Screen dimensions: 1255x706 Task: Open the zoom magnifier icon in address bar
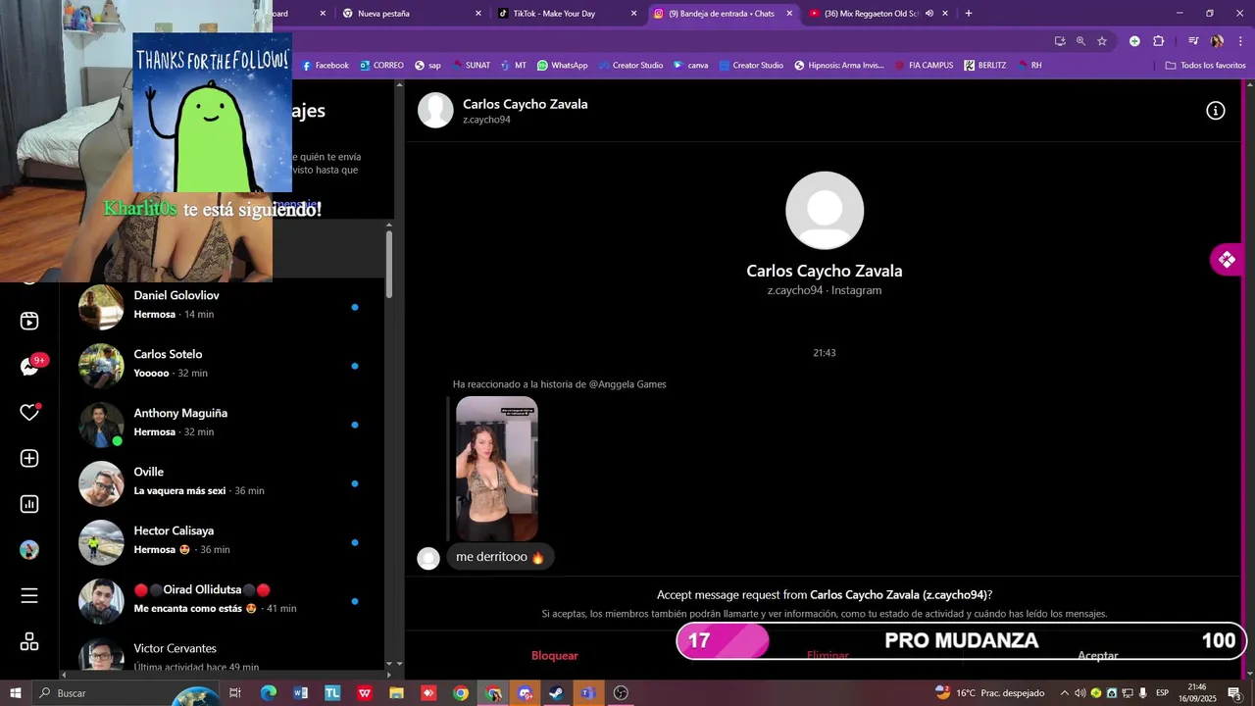tap(1080, 41)
